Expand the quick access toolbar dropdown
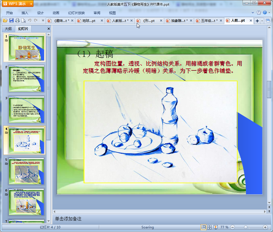The image size is (273, 232). point(43,21)
